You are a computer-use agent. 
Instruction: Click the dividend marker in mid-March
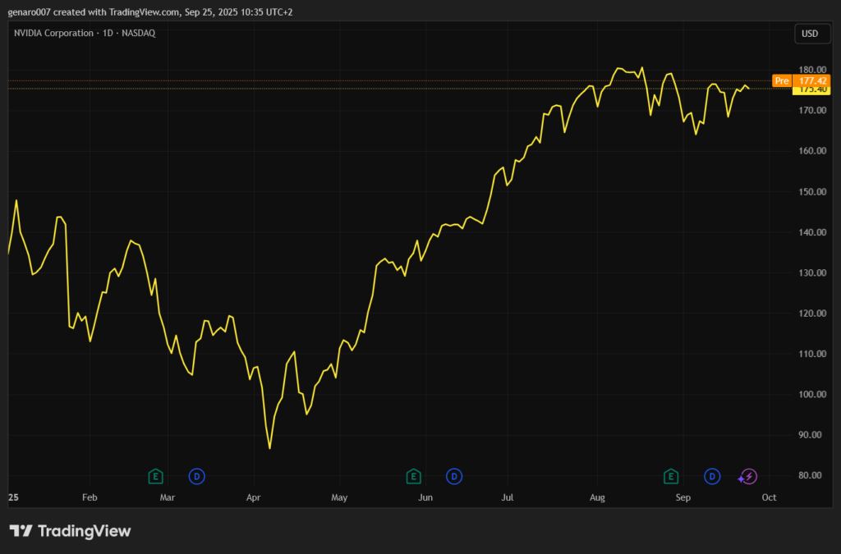[195, 476]
